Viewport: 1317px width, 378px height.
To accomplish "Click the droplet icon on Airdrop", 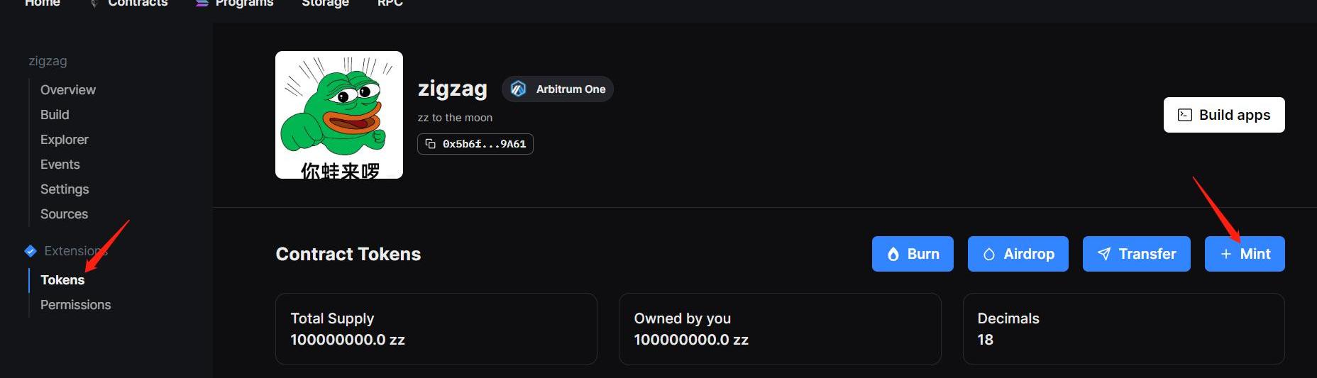I will click(x=988, y=254).
